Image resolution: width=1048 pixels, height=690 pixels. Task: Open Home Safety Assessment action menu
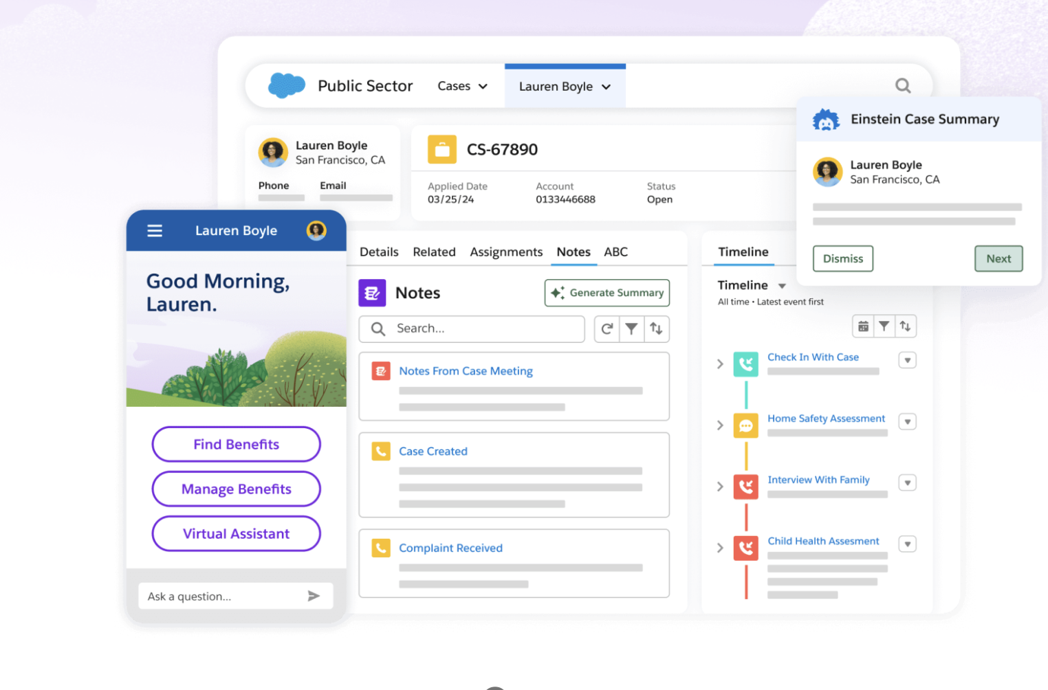(x=908, y=421)
